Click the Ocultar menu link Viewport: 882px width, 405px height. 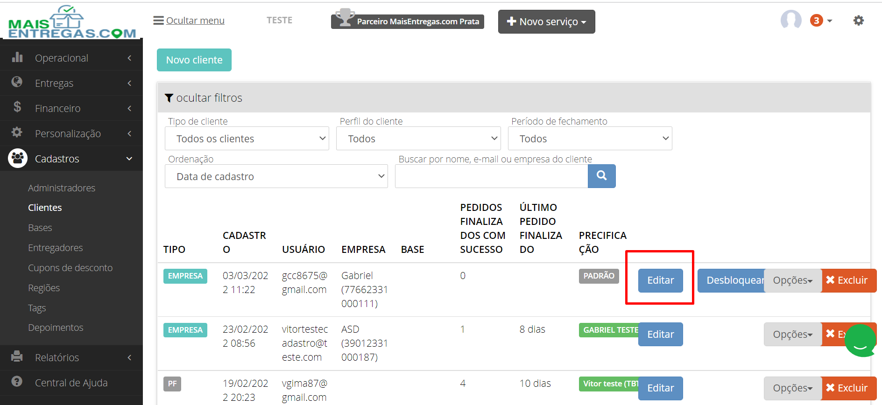click(x=195, y=21)
